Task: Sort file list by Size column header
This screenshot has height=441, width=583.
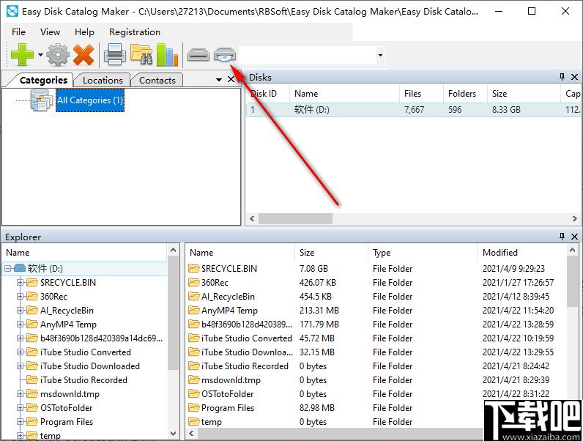Action: (x=331, y=253)
